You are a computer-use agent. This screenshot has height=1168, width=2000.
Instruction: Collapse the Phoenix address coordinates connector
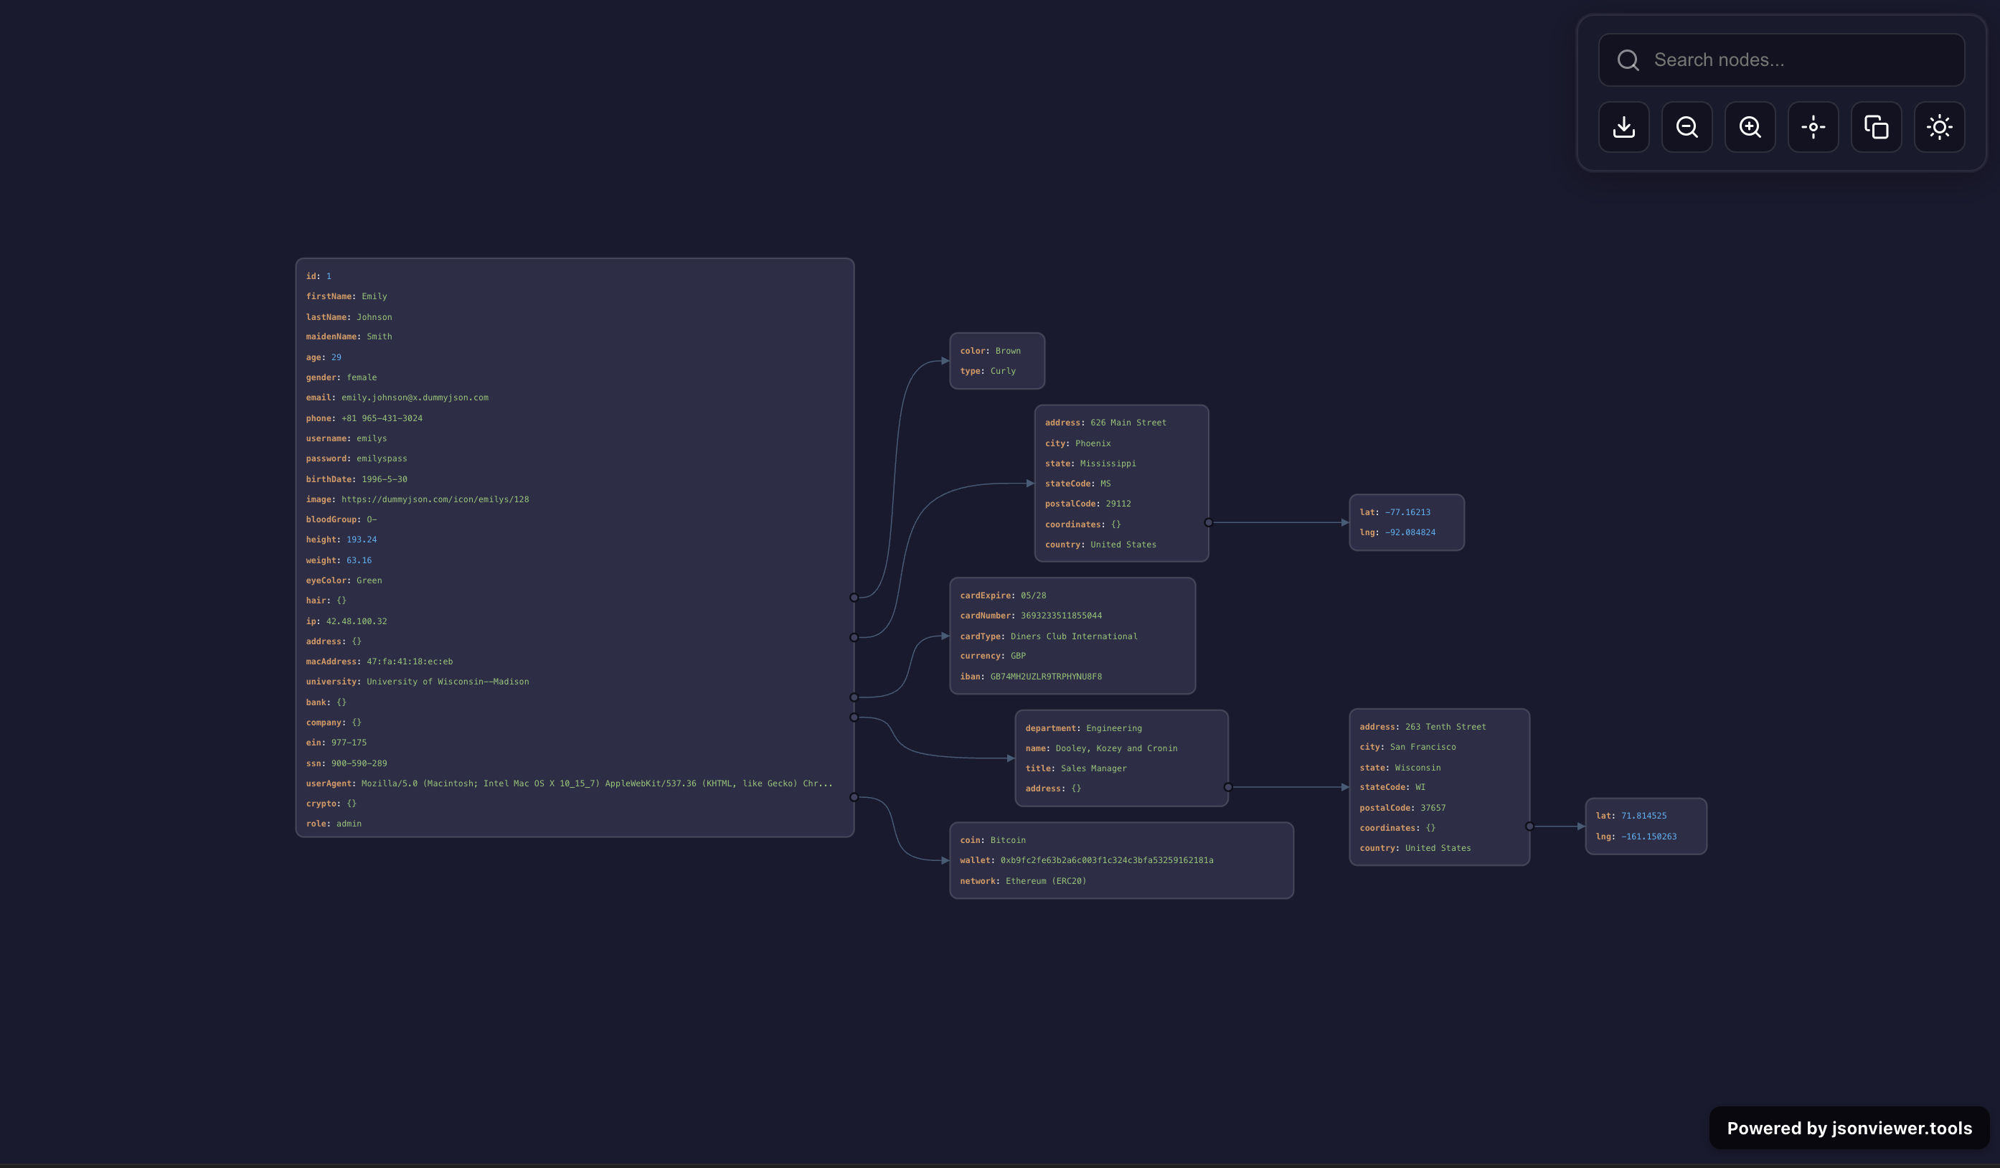tap(1209, 522)
